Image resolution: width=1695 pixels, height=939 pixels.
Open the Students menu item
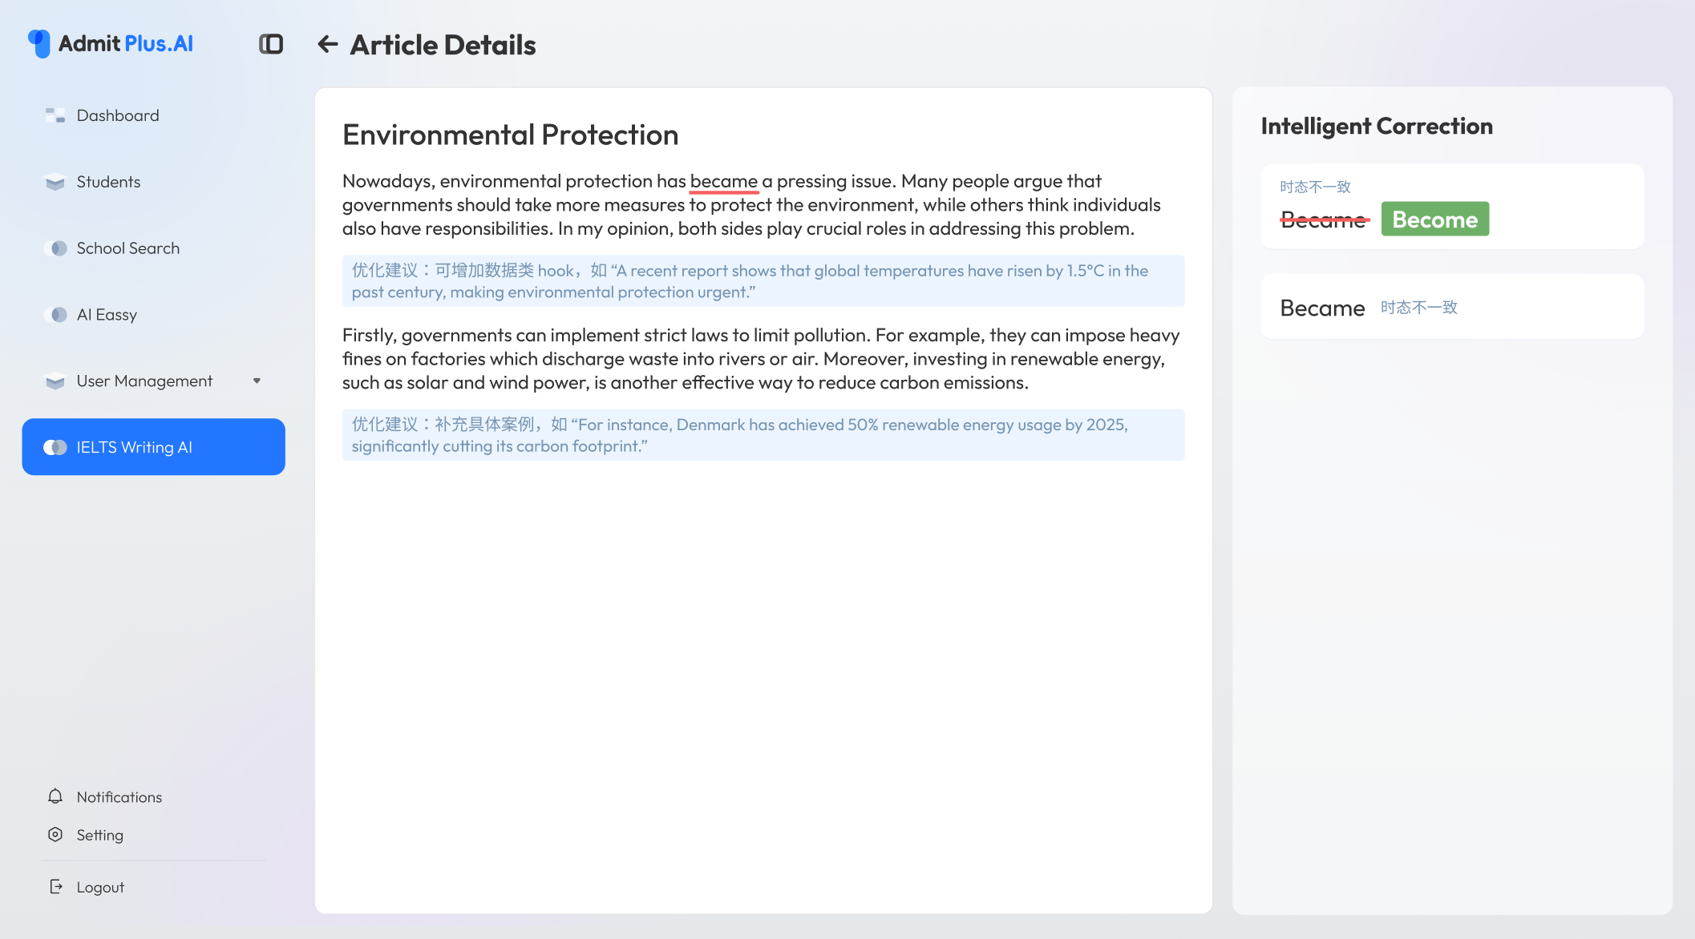pos(108,182)
